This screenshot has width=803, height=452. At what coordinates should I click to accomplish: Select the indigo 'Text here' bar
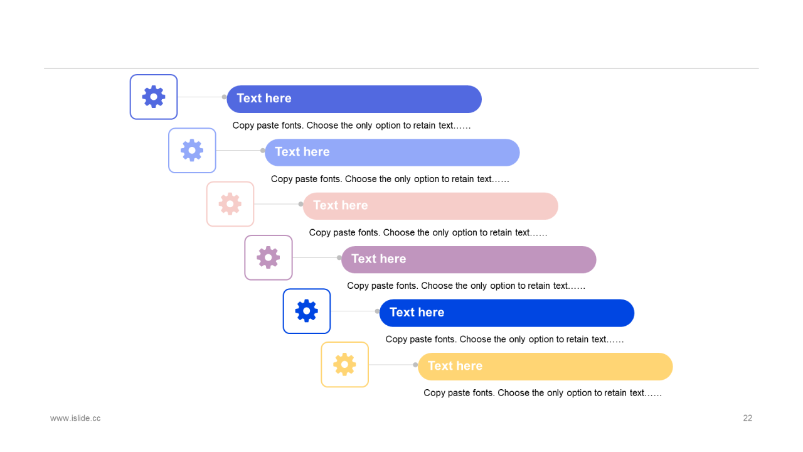click(354, 99)
